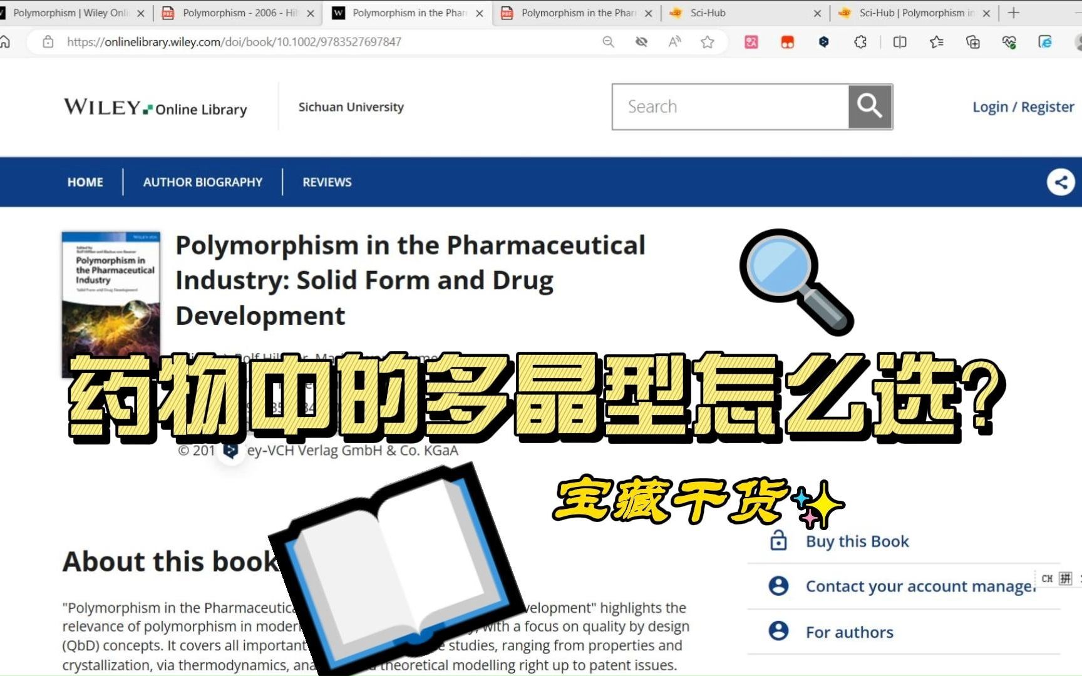Switch to the 'Sci-Hub | Polymorphism in' tab
The width and height of the screenshot is (1082, 676).
pos(914,13)
